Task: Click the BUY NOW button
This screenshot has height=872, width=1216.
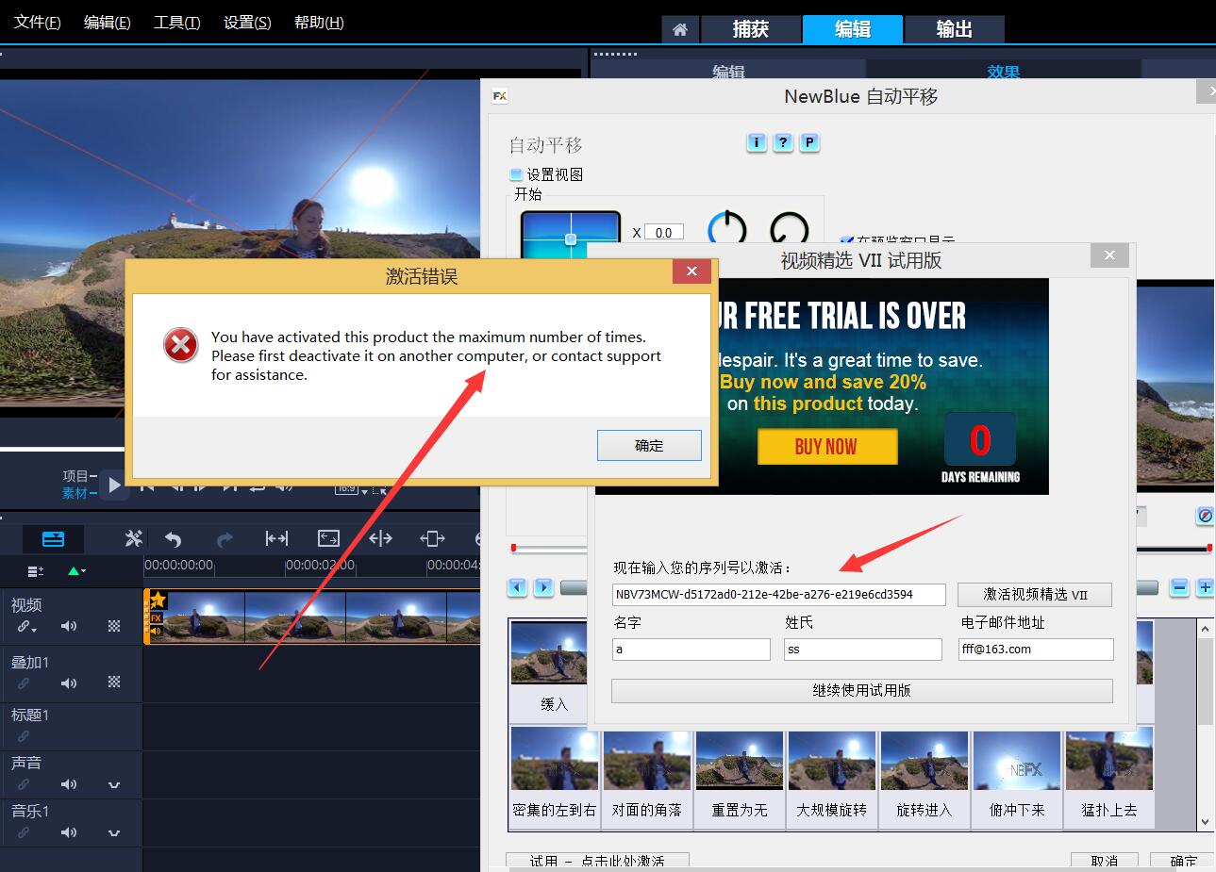Action: pos(826,447)
